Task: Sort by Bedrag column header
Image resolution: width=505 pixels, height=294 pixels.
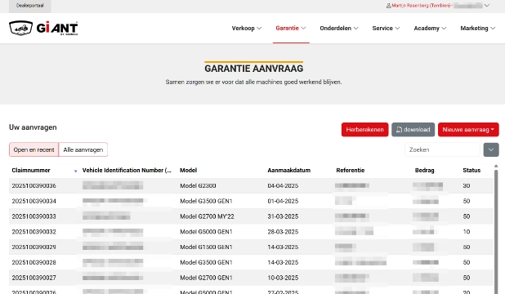Action: pyautogui.click(x=424, y=171)
